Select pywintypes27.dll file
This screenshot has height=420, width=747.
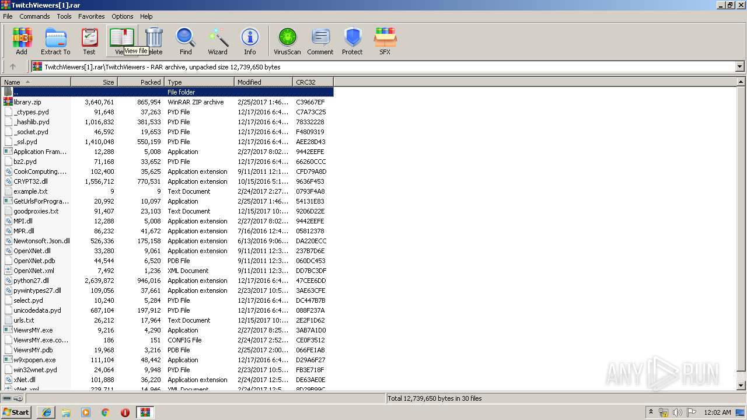click(x=37, y=290)
